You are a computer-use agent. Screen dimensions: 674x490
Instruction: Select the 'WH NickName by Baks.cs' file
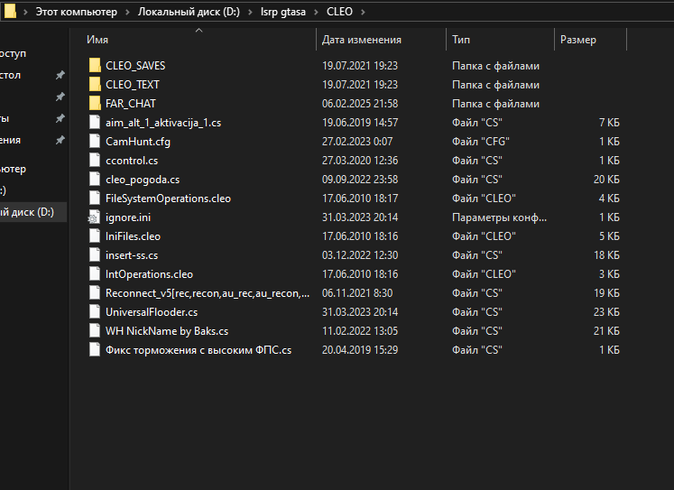[x=166, y=331]
